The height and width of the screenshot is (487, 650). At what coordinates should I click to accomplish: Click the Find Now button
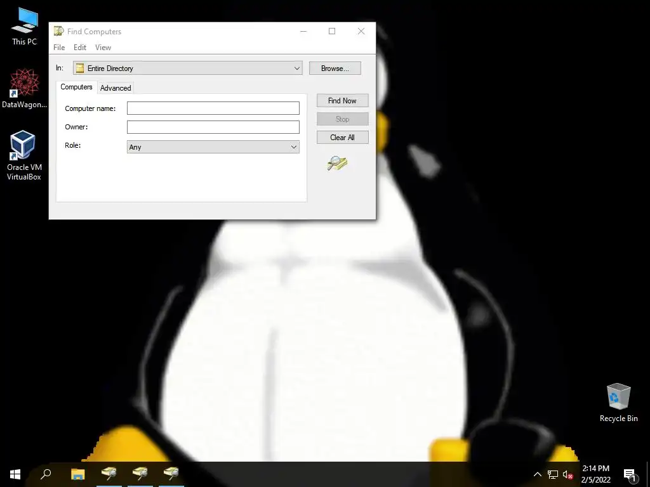point(342,101)
